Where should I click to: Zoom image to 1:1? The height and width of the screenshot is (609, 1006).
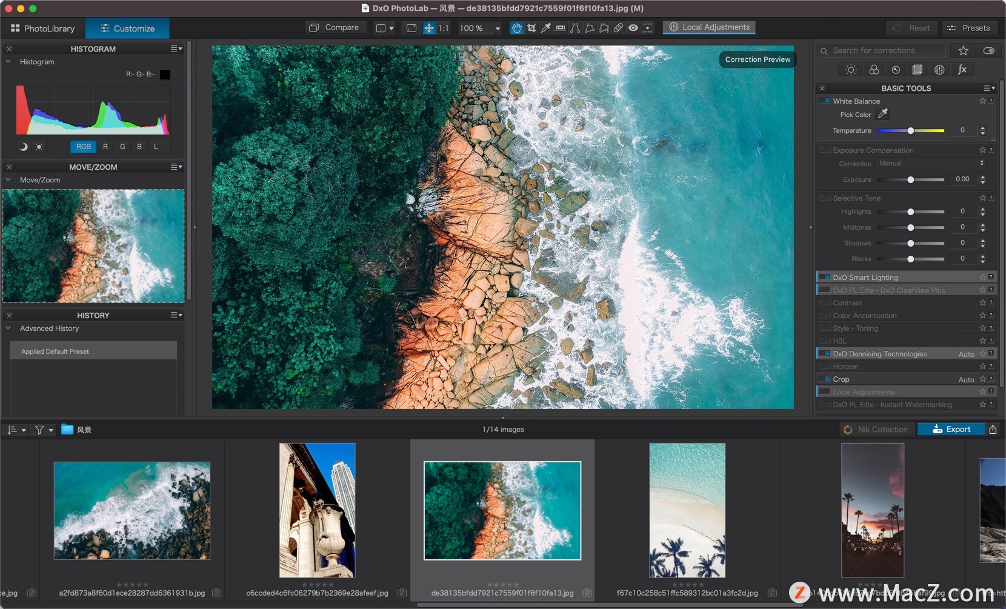click(x=444, y=28)
